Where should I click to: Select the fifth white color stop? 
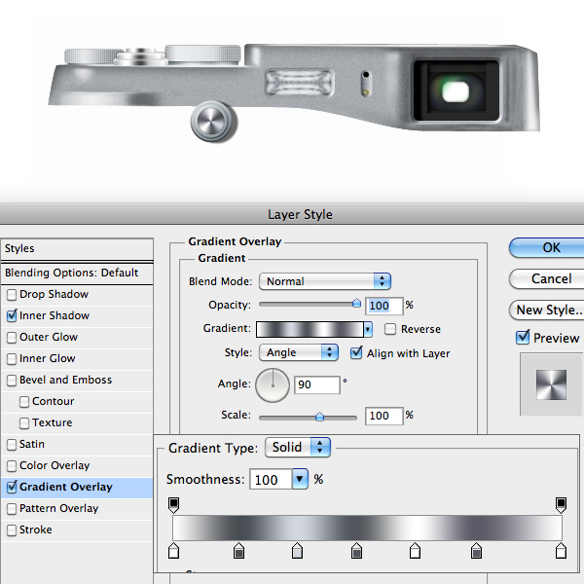click(x=415, y=551)
